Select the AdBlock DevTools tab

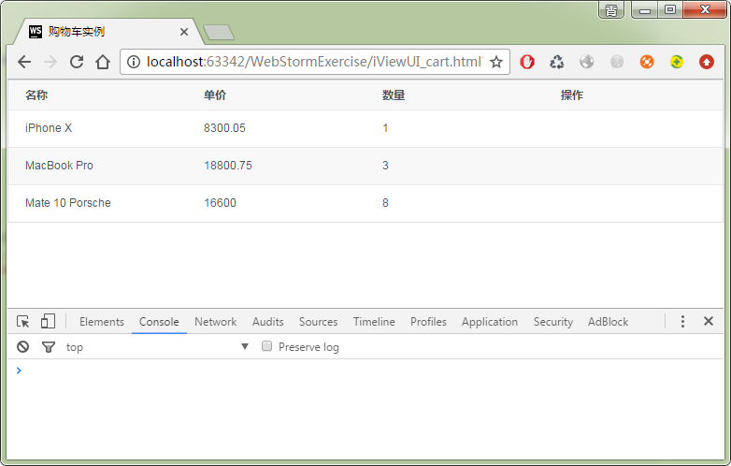click(x=608, y=322)
